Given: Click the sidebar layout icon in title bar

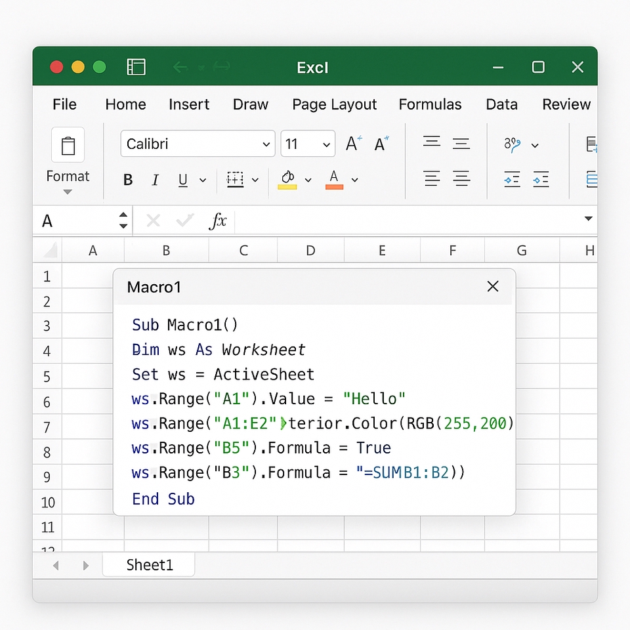Looking at the screenshot, I should (x=136, y=67).
